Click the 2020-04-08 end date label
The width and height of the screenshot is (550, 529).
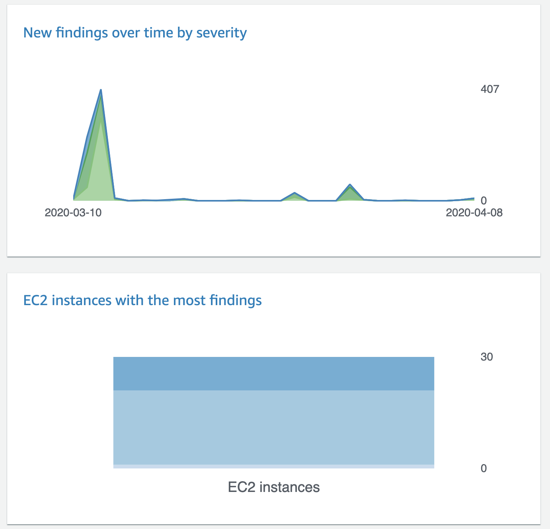point(474,213)
